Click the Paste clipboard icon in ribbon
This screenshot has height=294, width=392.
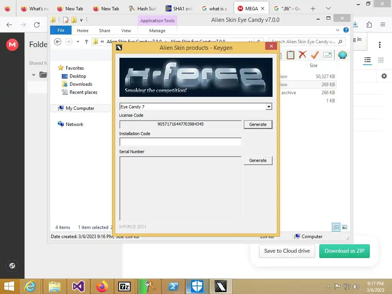coord(290,55)
